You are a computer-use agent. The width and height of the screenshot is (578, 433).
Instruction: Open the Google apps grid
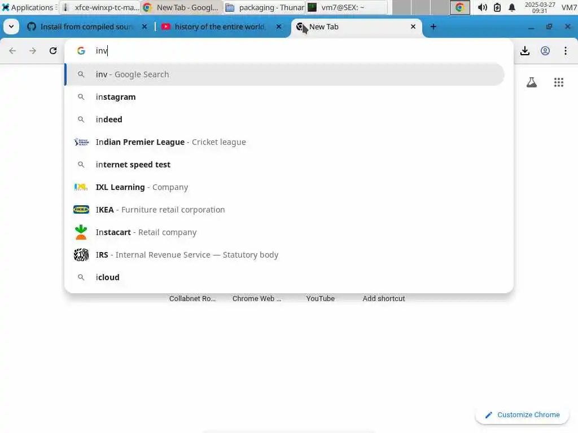click(x=559, y=82)
